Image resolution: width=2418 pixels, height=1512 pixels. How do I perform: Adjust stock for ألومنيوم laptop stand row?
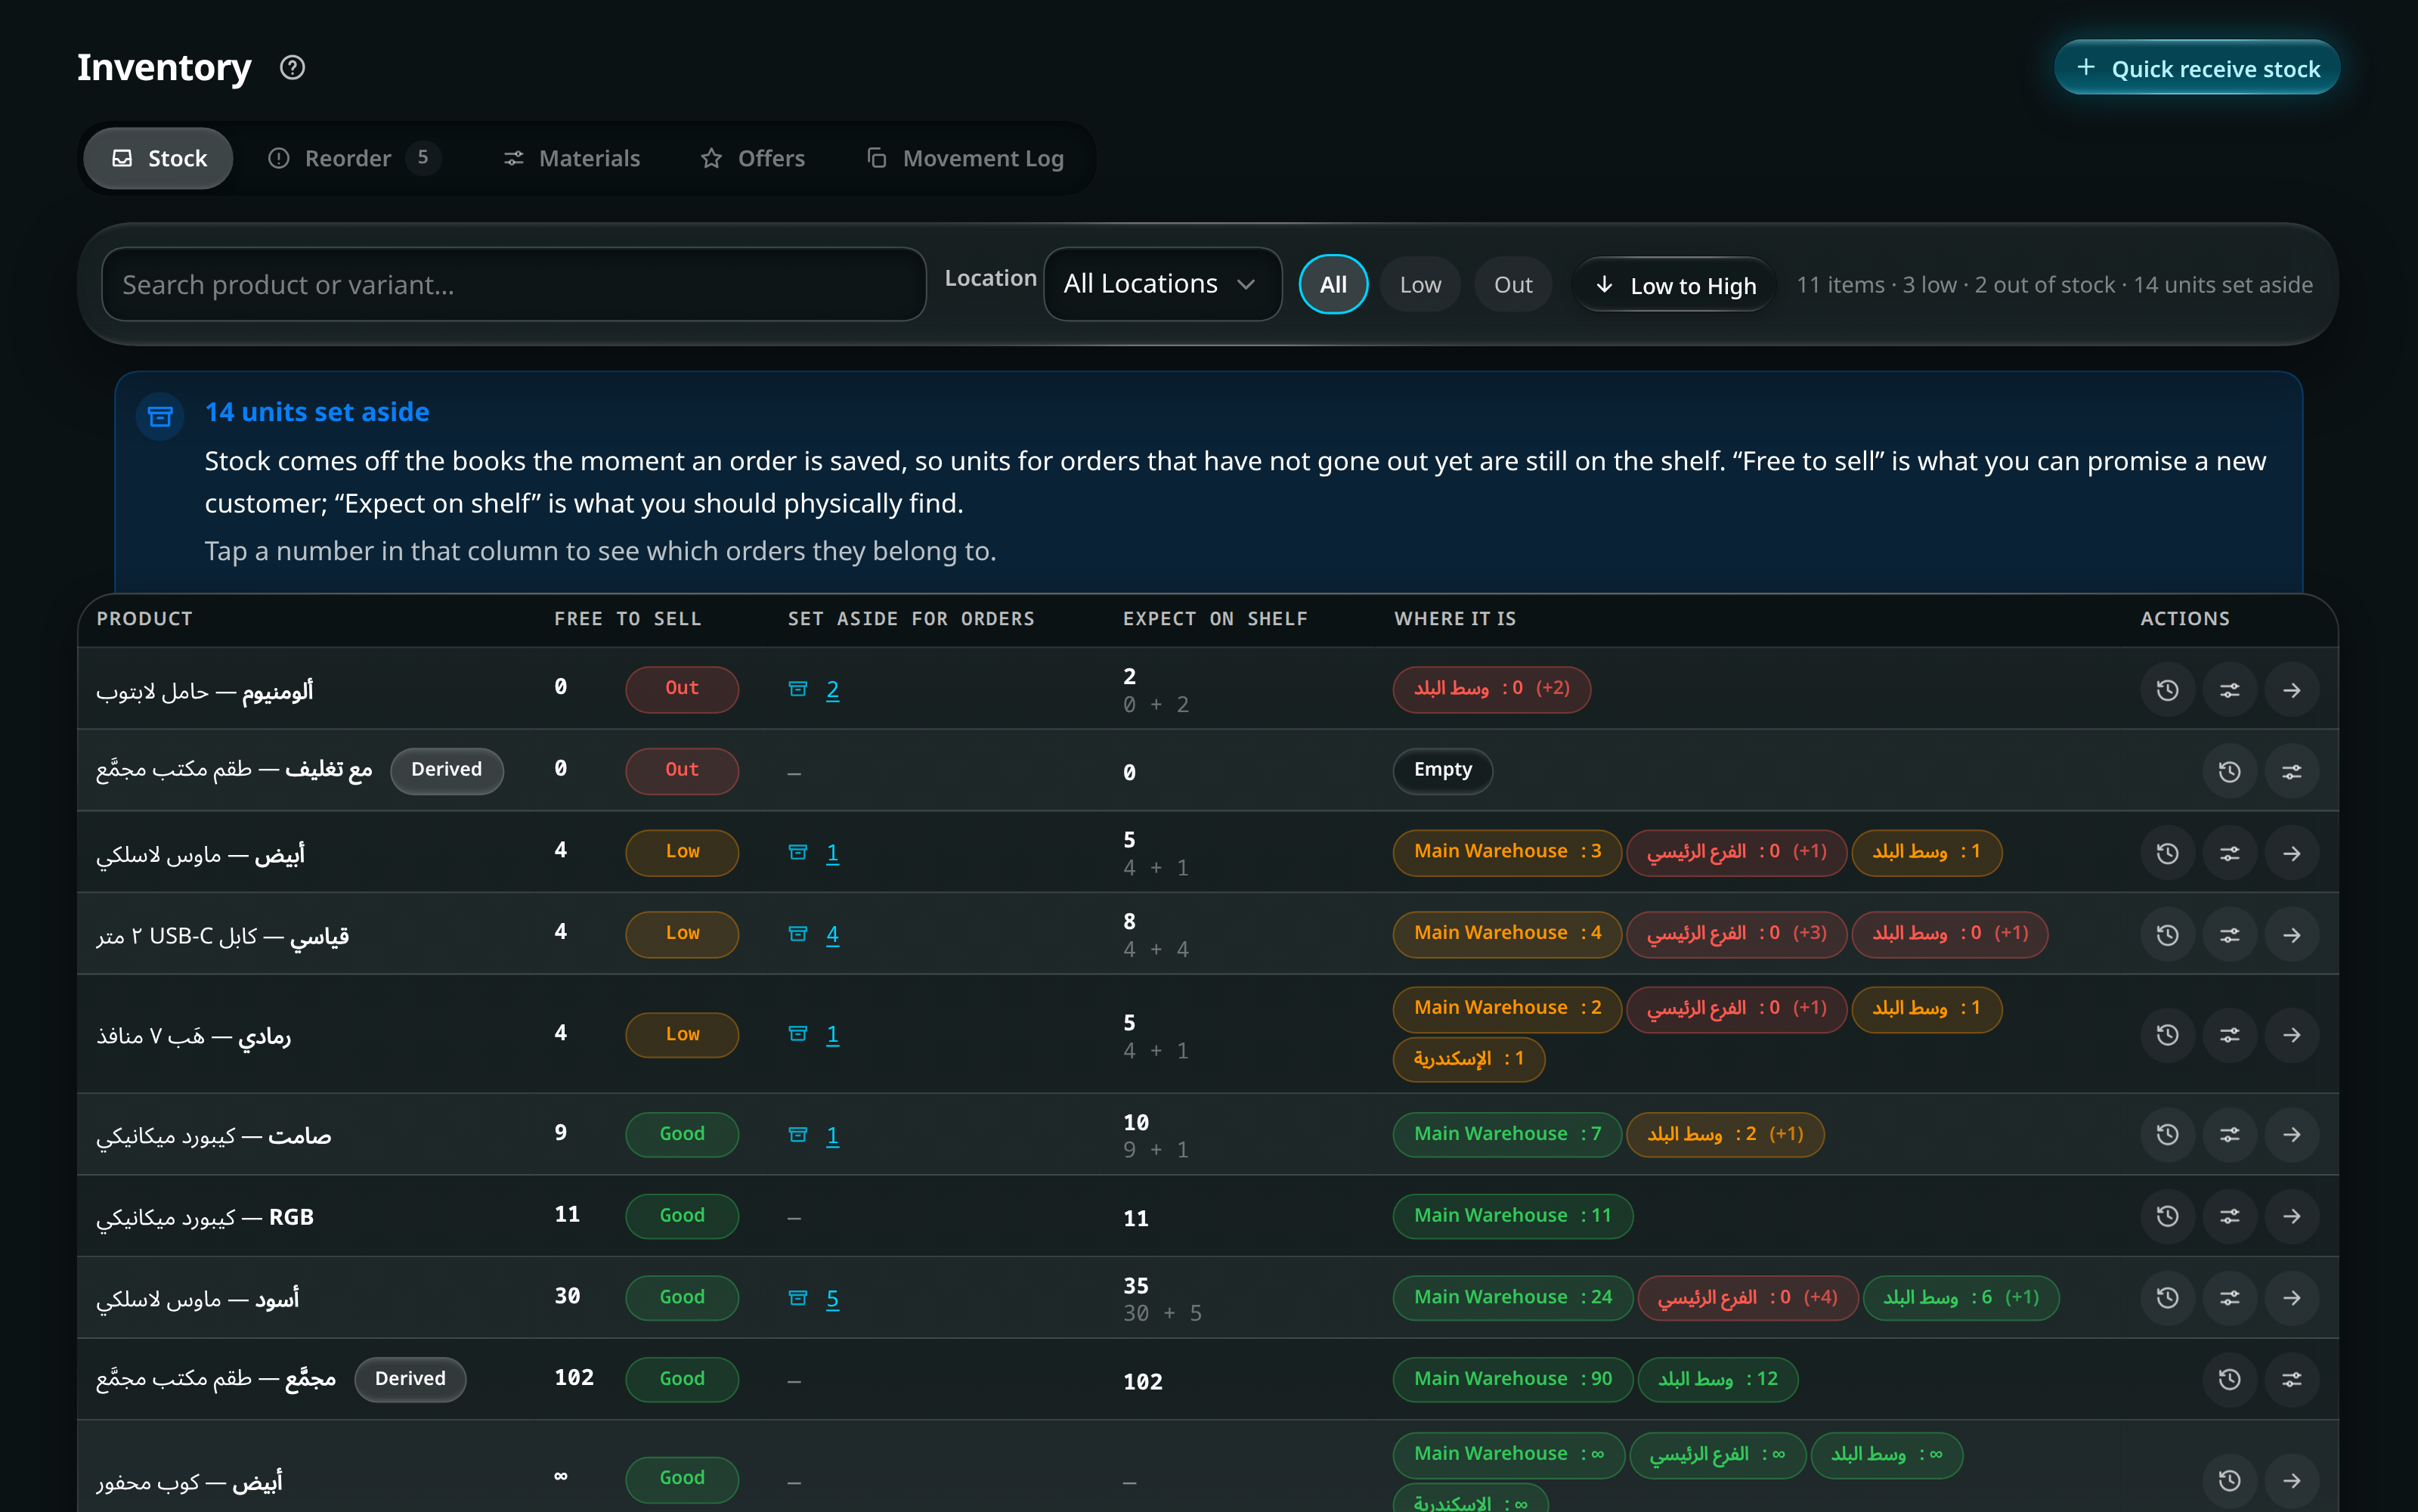[x=2229, y=690]
